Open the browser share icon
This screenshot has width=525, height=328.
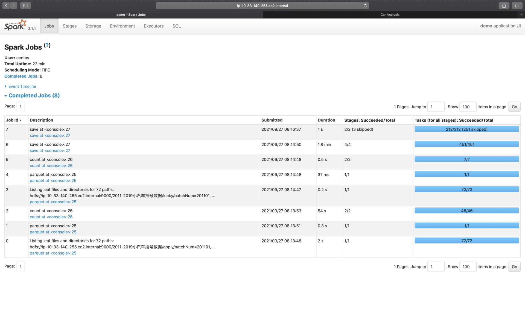pyautogui.click(x=504, y=5)
